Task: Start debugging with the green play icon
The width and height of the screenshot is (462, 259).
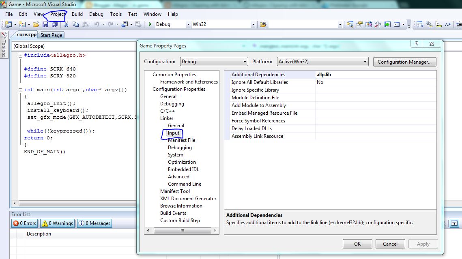Action: (150, 24)
